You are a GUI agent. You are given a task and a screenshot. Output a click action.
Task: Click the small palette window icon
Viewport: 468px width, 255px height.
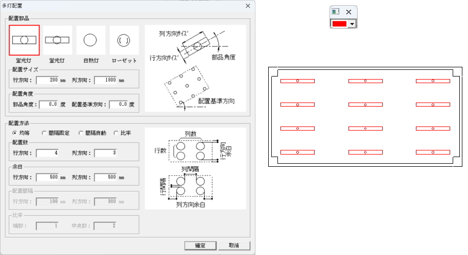point(336,12)
